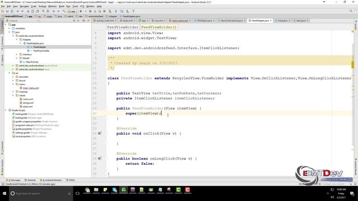Select main_menu.xml in project tree
The width and height of the screenshot is (358, 201).
31,88
